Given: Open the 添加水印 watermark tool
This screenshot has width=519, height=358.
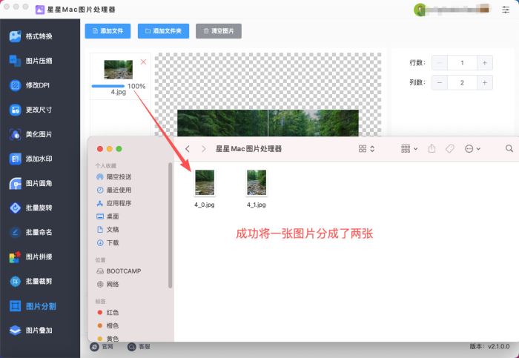Looking at the screenshot, I should point(31,159).
